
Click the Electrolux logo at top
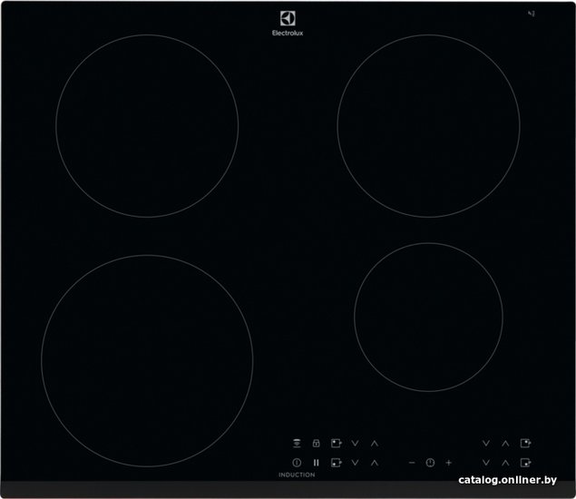pos(288,24)
